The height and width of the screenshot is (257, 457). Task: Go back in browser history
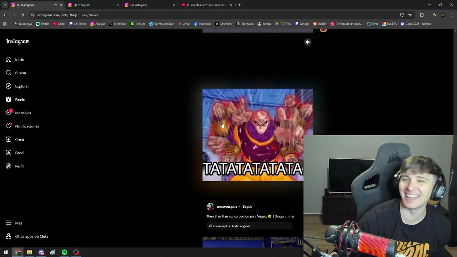pyautogui.click(x=5, y=15)
